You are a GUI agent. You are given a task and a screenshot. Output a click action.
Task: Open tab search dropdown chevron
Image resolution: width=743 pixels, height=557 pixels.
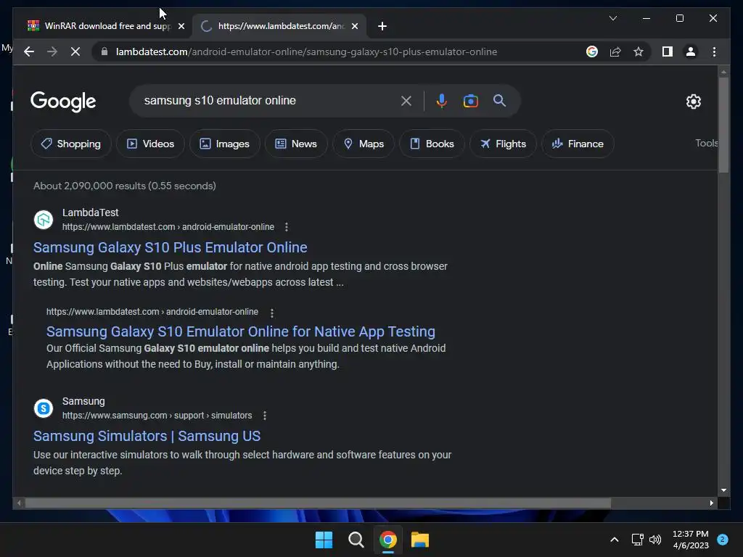(612, 18)
